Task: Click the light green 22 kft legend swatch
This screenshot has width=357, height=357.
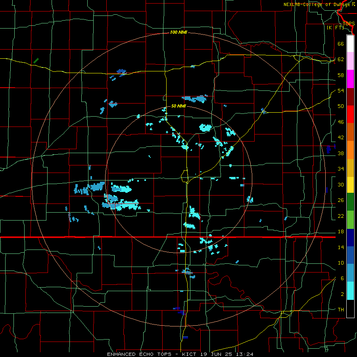Action: click(350, 220)
